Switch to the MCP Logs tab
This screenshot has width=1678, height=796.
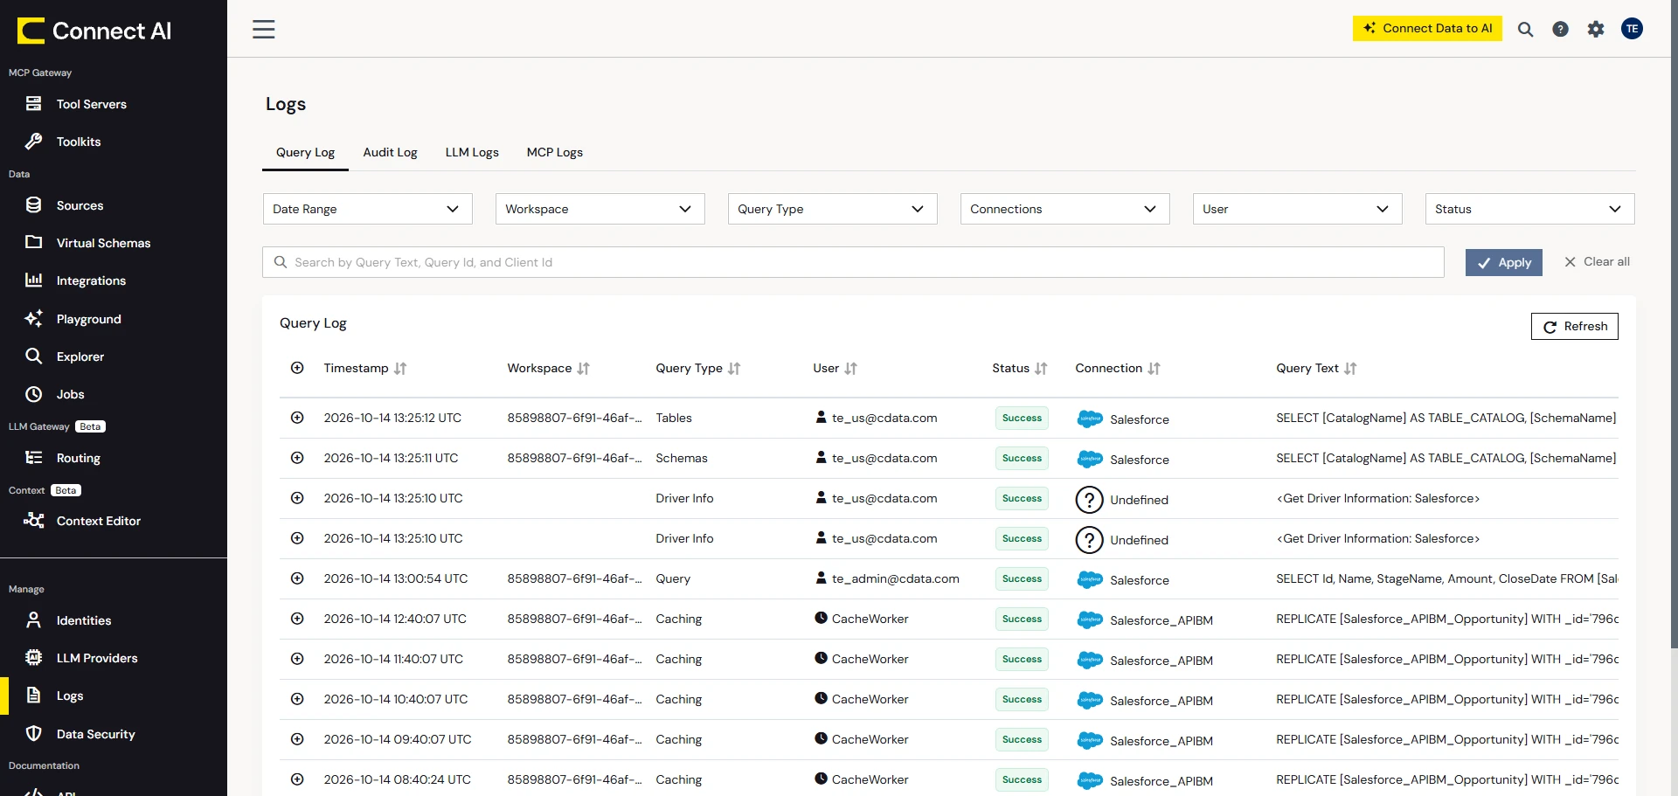coord(554,152)
